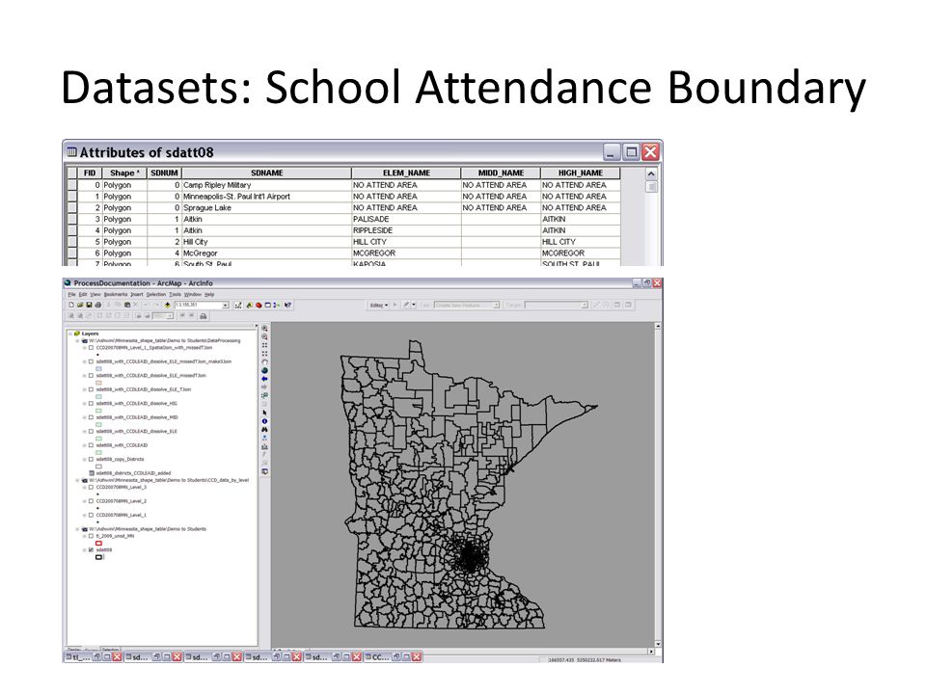Click the map scale input field
This screenshot has height=694, width=926.
199,306
